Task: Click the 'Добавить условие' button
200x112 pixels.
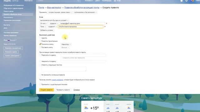Action: [x=47, y=30]
